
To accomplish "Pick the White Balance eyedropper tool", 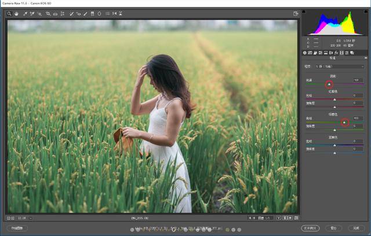I will click(x=25, y=13).
